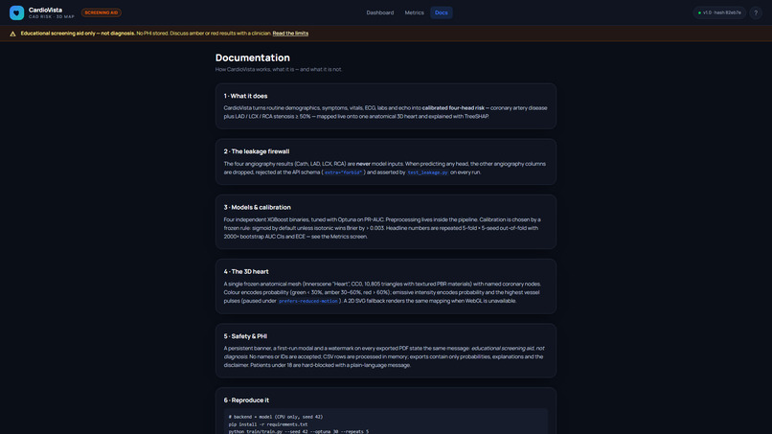Click the 'How CardioVista works' subtitle

(x=279, y=70)
